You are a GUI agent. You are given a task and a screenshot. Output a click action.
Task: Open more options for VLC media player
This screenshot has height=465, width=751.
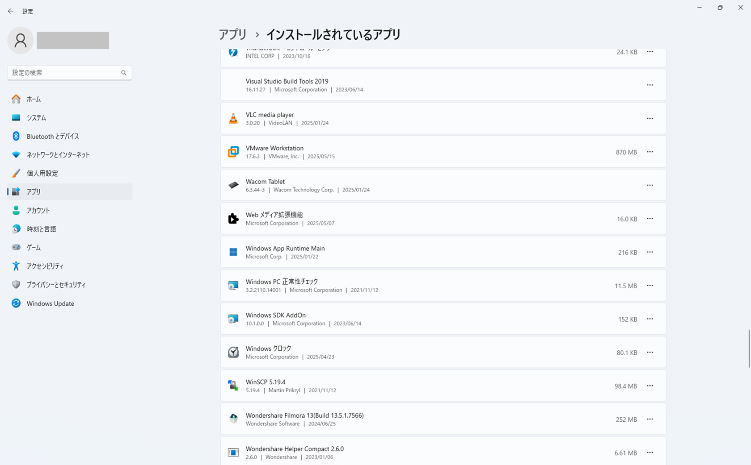coord(650,118)
